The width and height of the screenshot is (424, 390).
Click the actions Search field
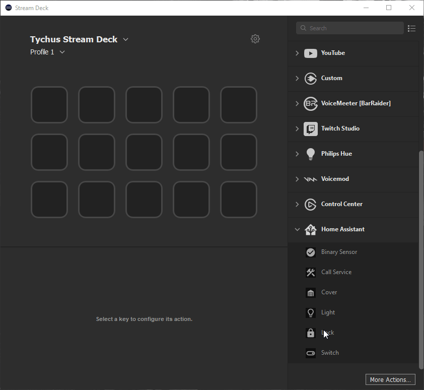point(350,28)
